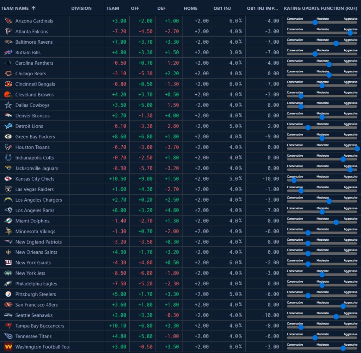361x353 pixels.
Task: Click the Kansas City Chiefs RUF slider handle
Action: click(294, 180)
